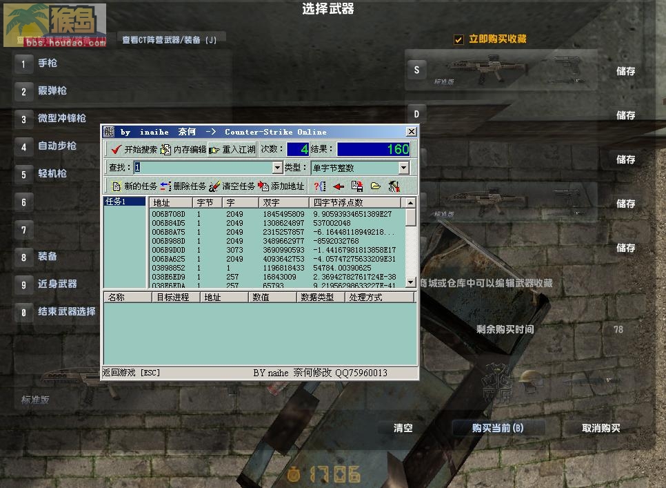Click 添加地址 to add an address
This screenshot has width=666, height=488.
pos(281,186)
